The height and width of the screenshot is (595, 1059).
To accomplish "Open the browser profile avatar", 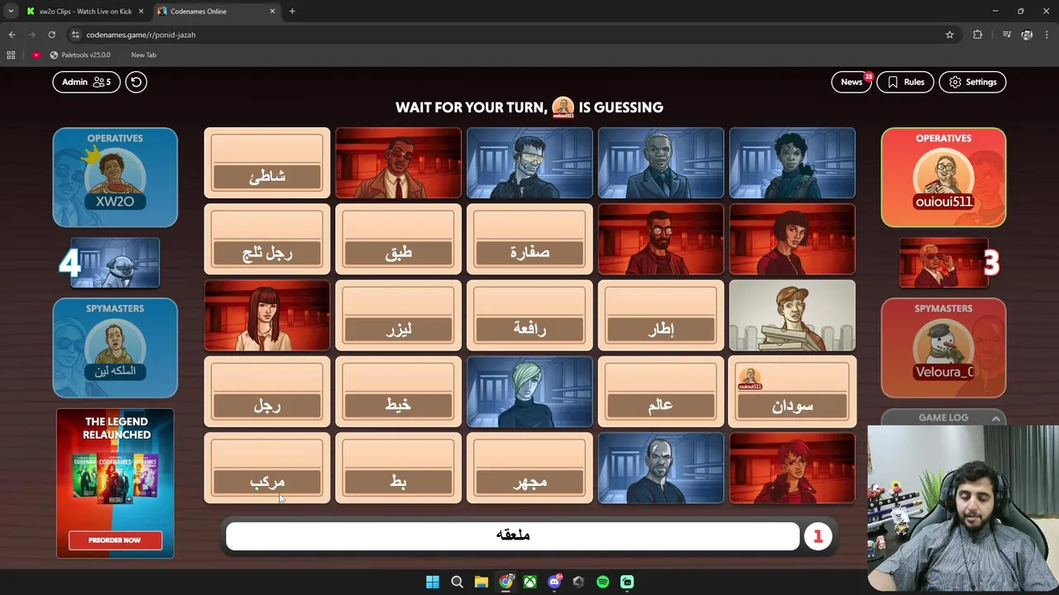I will click(1027, 35).
